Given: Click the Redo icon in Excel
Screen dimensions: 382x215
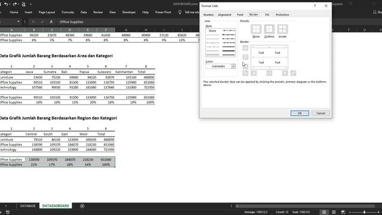Looking at the screenshot, I should (x=14, y=4).
